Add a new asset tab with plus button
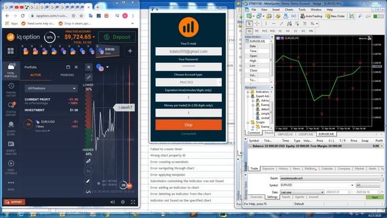Viewport: 387px width, 218px height. [x=130, y=51]
